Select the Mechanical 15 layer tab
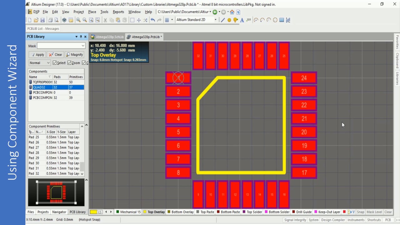This screenshot has height=225, width=400. [128, 212]
